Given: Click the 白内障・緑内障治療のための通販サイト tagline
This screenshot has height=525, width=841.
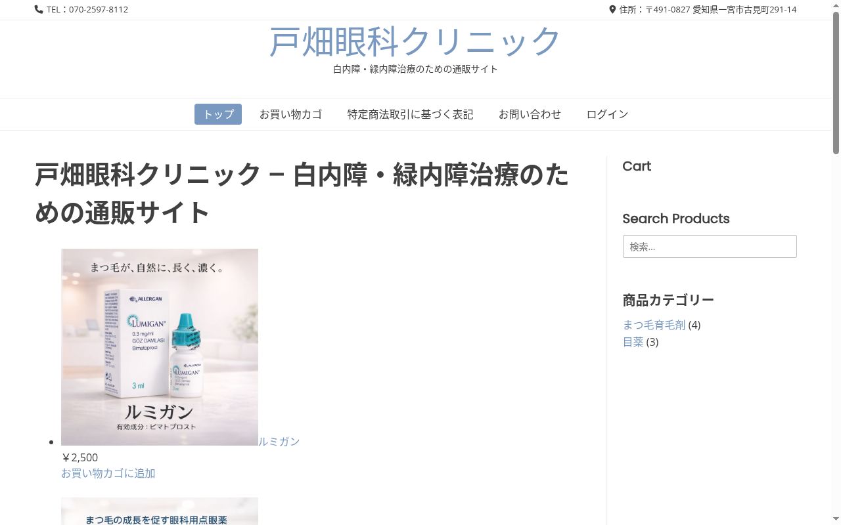Looking at the screenshot, I should tap(415, 69).
